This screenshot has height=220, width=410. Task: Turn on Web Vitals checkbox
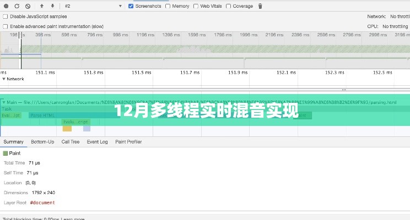[x=196, y=6]
